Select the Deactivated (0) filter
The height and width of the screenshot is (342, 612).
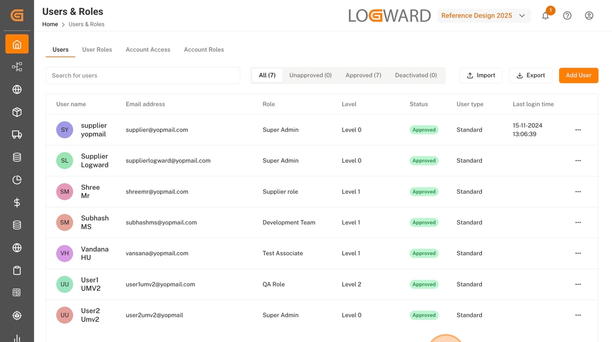(x=416, y=75)
